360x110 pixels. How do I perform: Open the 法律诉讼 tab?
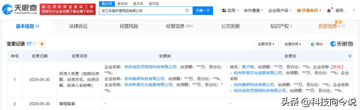click(78, 26)
